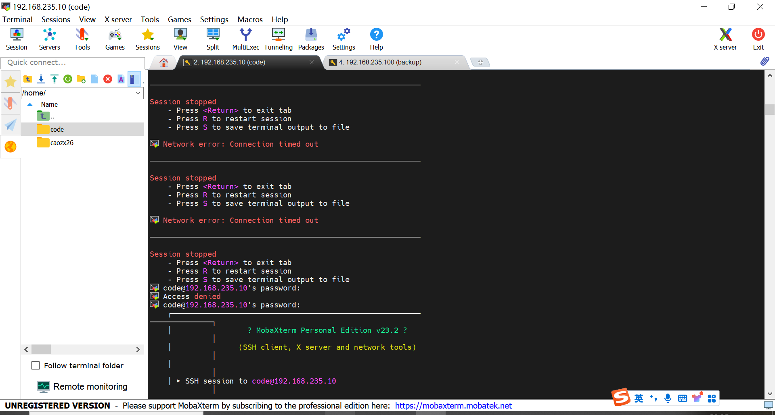Image resolution: width=775 pixels, height=415 pixels.
Task: Click terminal scrollbar down arrow
Action: 770,394
